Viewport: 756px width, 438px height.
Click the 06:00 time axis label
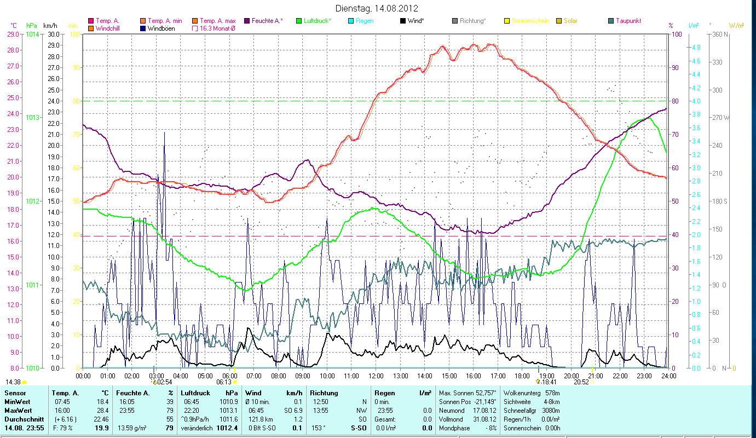[x=229, y=376]
